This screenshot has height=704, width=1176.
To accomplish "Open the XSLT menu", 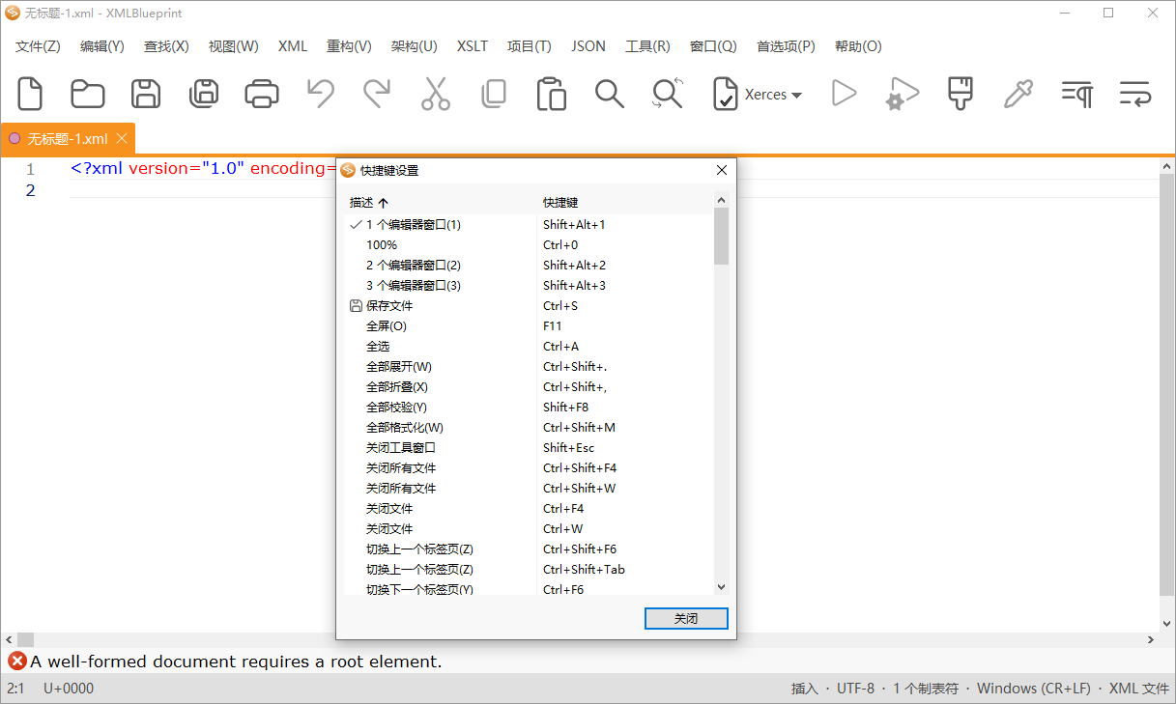I will 473,46.
